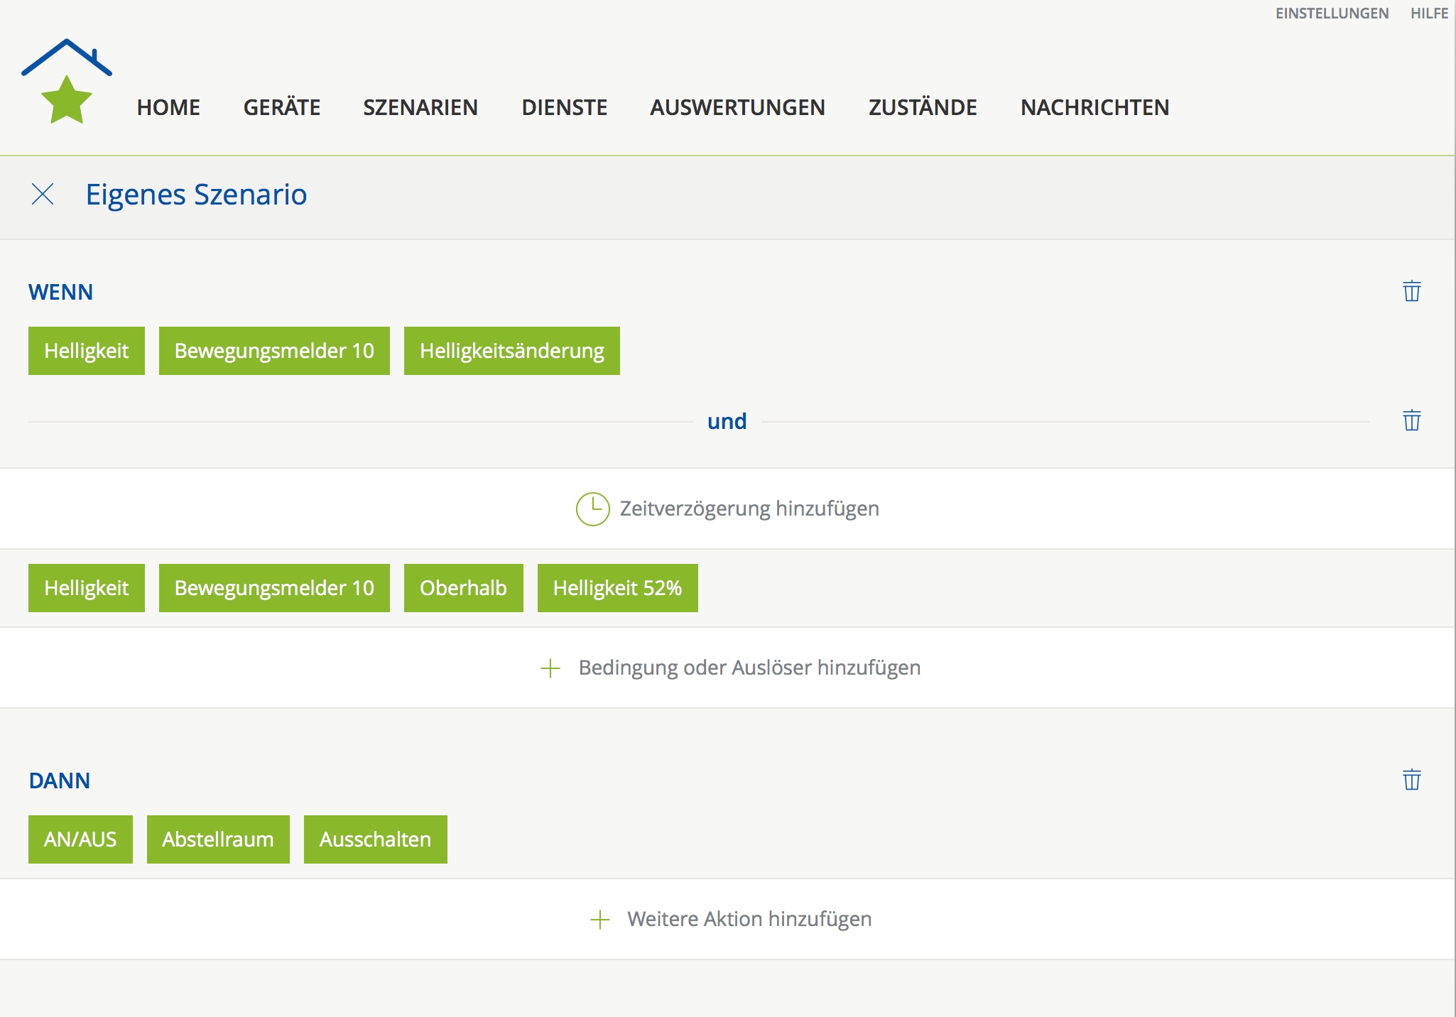Screen dimensions: 1456x1017
Task: Change the Oberhalb comparison selector
Action: tap(463, 588)
